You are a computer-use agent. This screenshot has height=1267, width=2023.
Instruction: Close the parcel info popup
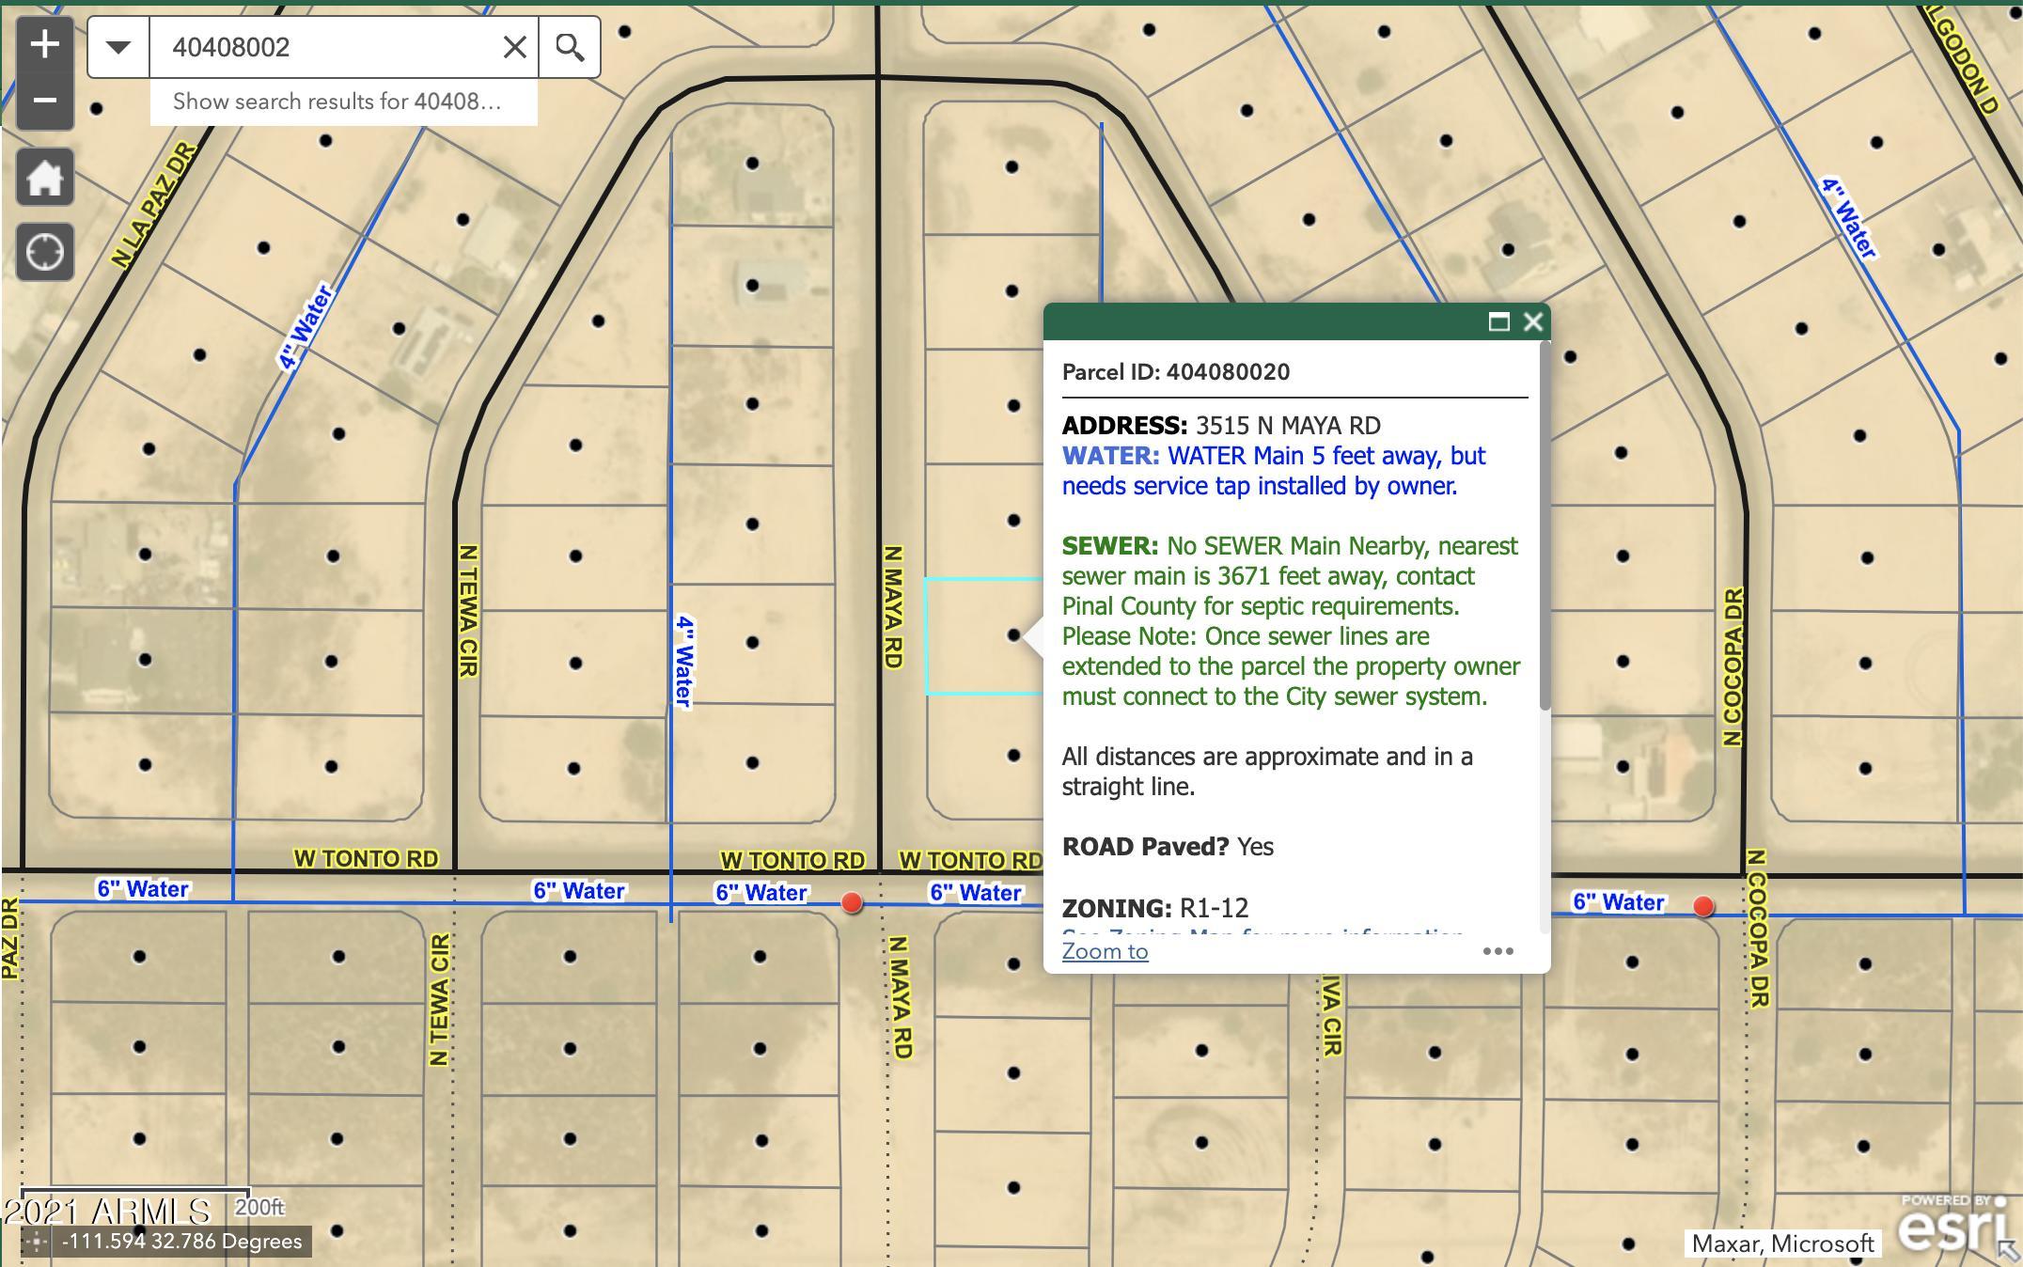(1533, 322)
